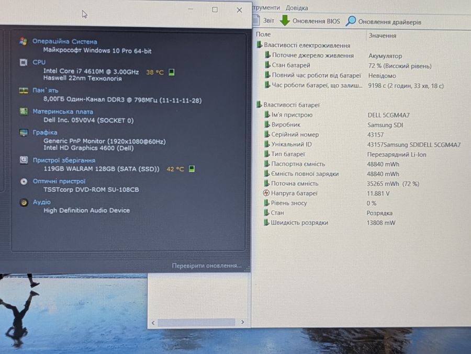Open the Пам'ять section link

[x=46, y=90]
